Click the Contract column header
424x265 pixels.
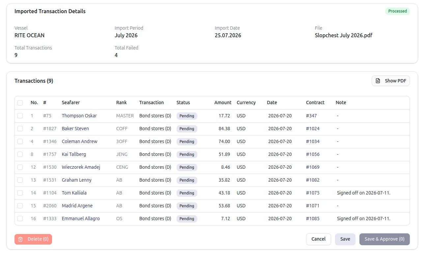click(x=315, y=103)
